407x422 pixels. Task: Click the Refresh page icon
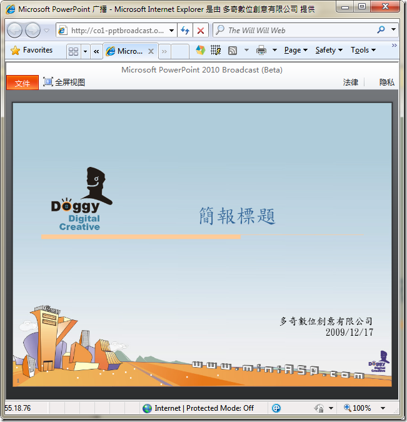click(185, 30)
